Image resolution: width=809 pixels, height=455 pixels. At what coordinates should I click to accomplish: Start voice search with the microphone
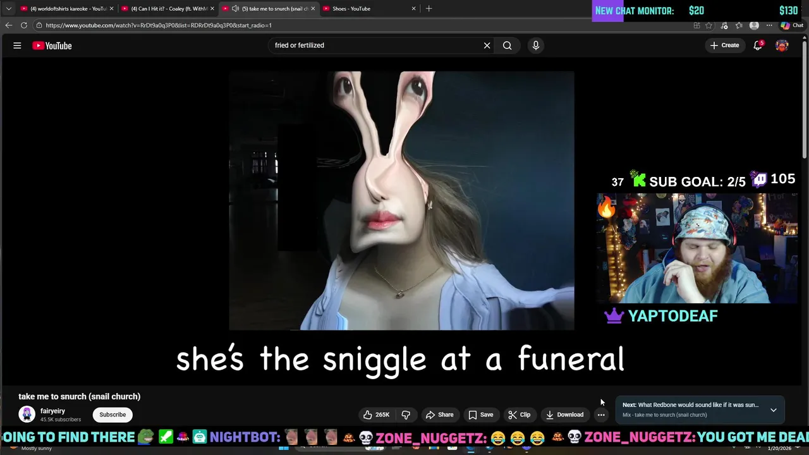point(535,45)
